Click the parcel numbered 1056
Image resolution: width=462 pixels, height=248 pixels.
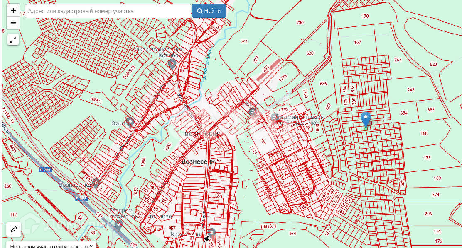pos(143,161)
